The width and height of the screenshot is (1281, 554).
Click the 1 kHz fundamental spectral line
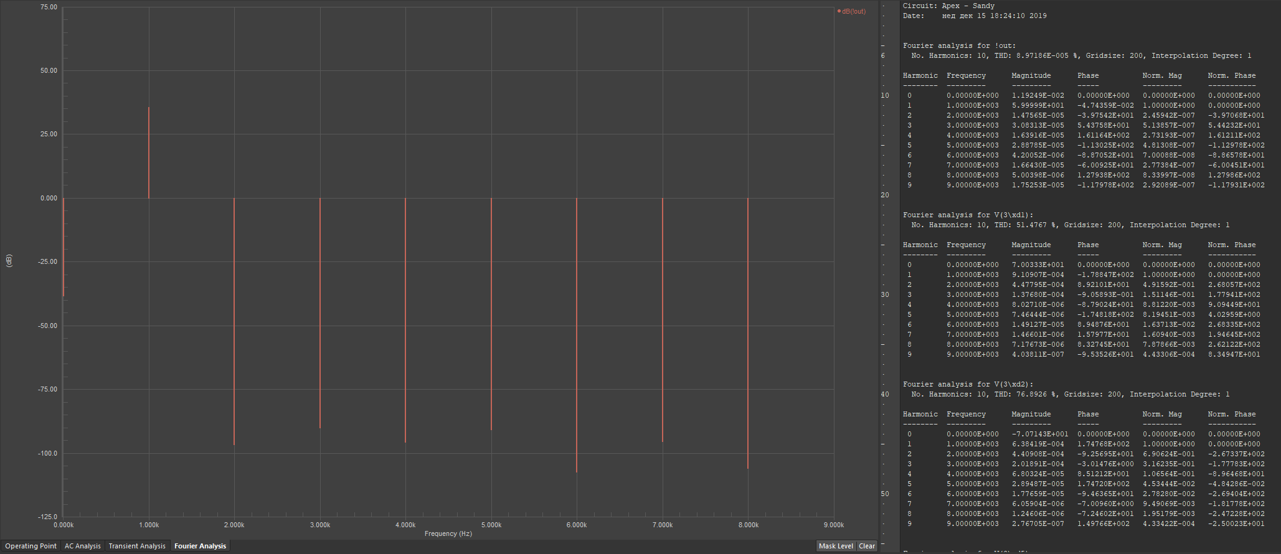point(149,153)
